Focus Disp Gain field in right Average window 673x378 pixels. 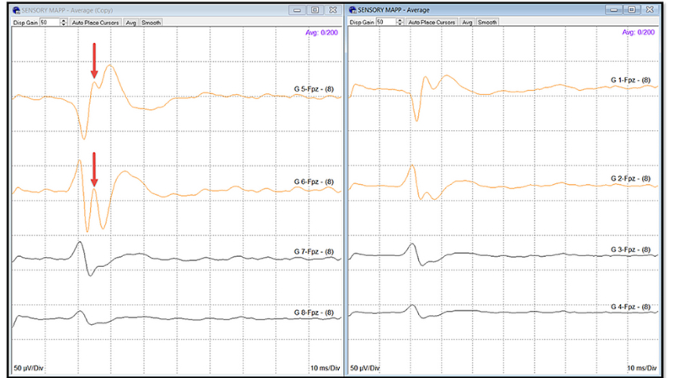click(x=386, y=23)
